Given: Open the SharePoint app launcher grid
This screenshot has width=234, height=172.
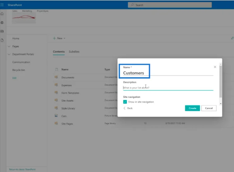Looking at the screenshot, I should click(x=2, y=5).
